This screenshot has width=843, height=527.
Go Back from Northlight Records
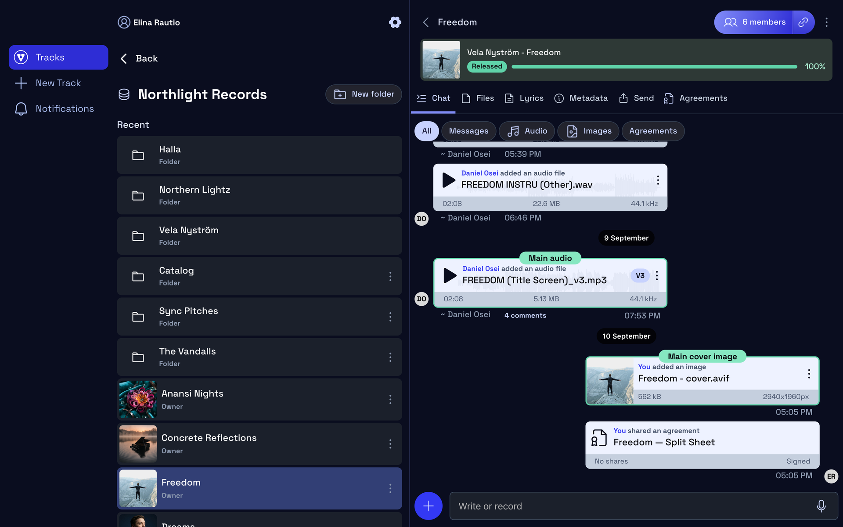[x=139, y=58]
